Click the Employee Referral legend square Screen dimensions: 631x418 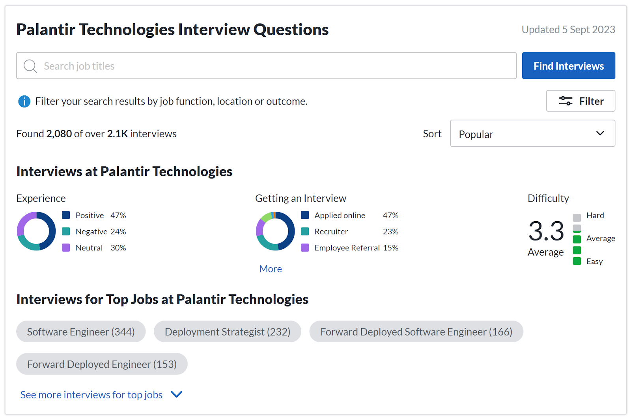tap(304, 248)
